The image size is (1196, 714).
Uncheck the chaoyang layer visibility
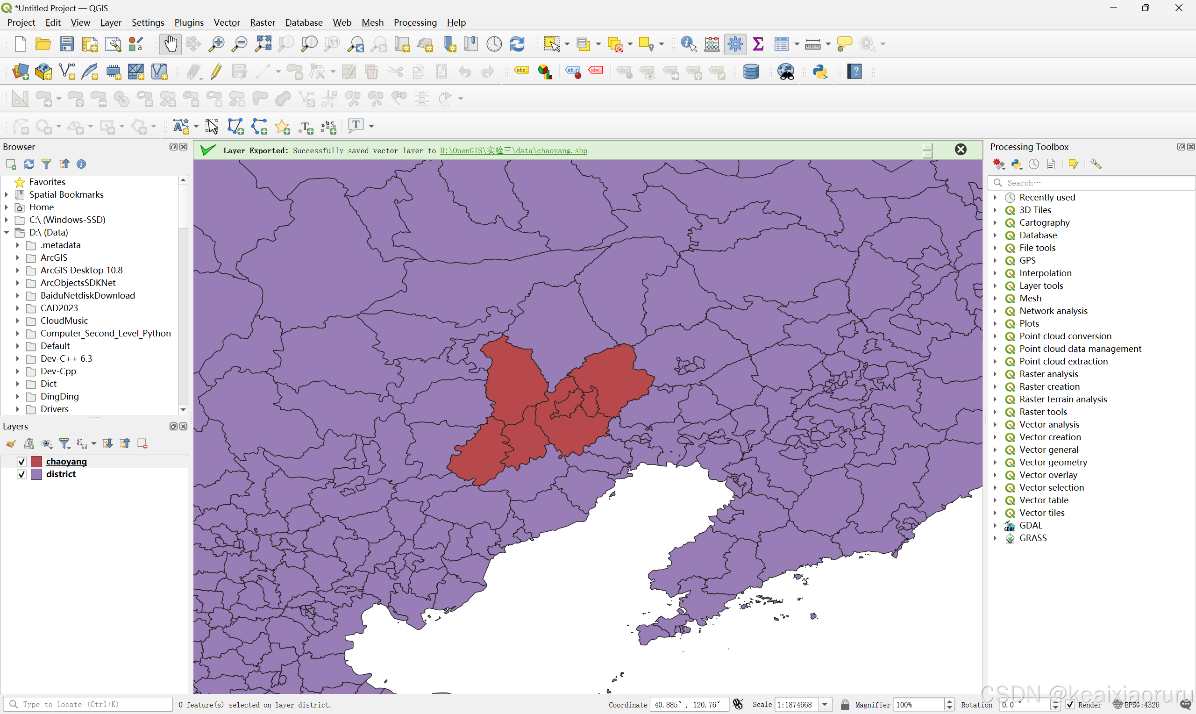click(x=21, y=461)
